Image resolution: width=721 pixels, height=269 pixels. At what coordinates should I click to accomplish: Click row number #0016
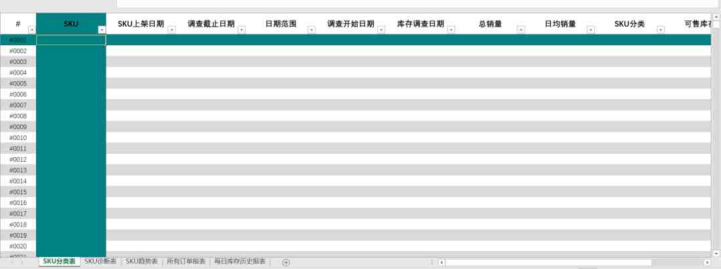tap(18, 203)
